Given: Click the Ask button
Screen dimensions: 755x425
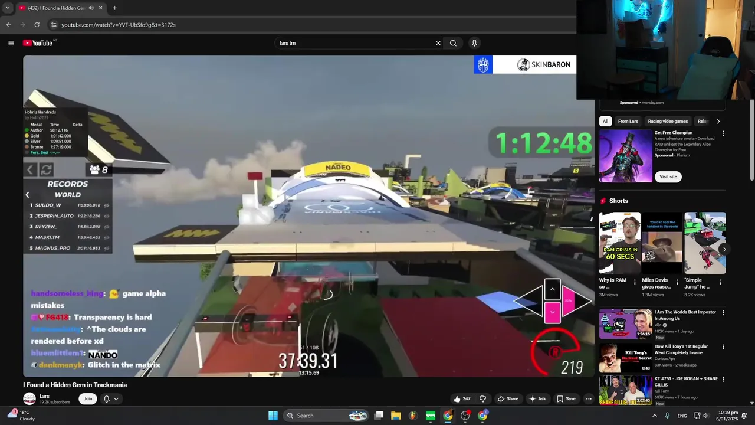Looking at the screenshot, I should pos(537,399).
